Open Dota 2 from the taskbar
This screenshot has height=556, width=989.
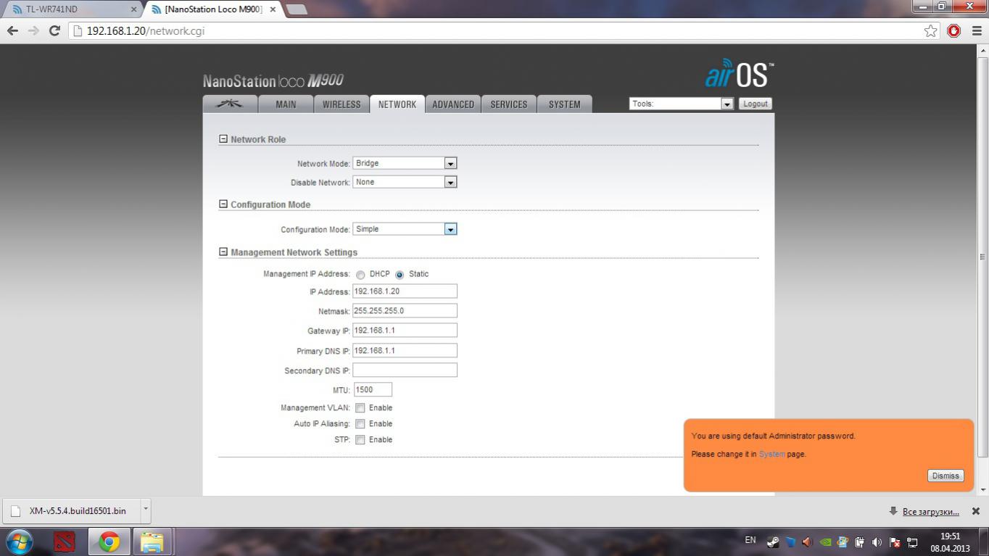coord(65,542)
